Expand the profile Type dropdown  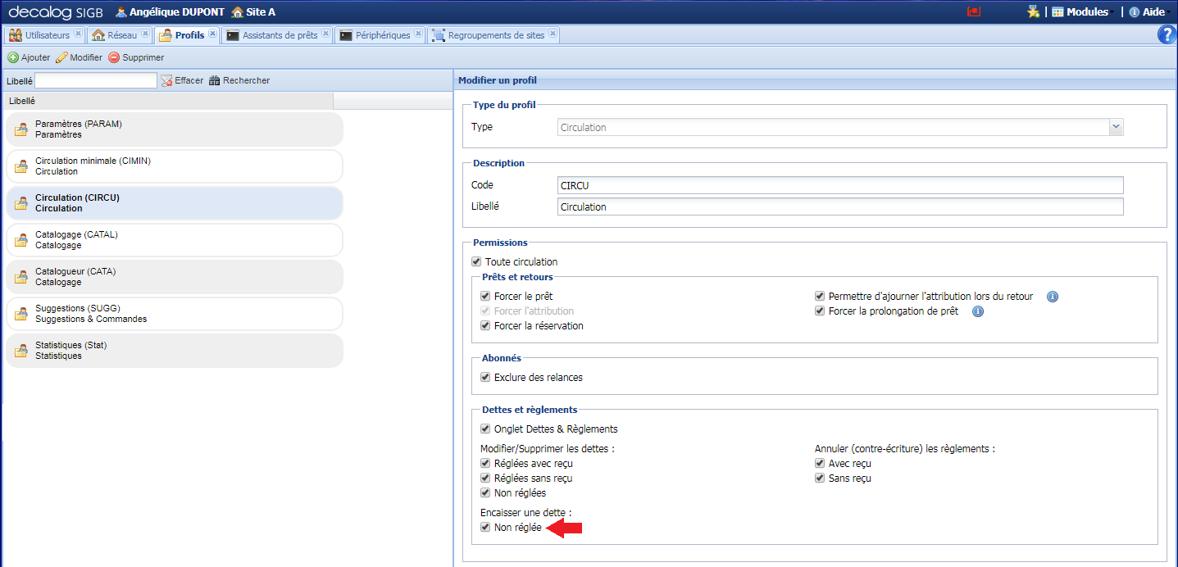click(1116, 127)
